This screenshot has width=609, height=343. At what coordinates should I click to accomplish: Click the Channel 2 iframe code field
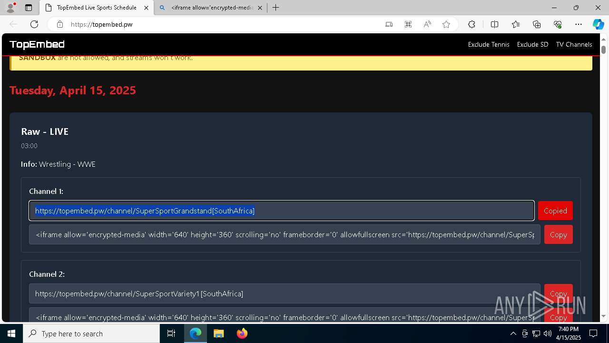285,315
